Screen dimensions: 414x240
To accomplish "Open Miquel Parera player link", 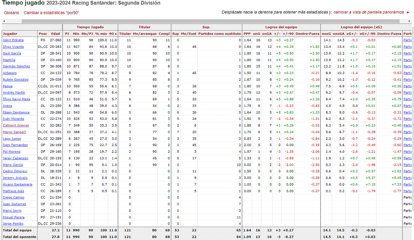I will pyautogui.click(x=14, y=217).
